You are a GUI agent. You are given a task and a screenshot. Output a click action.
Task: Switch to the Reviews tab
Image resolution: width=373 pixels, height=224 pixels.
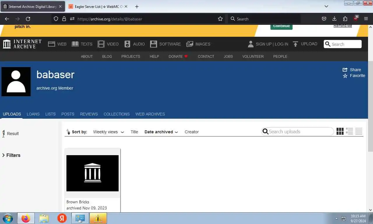point(89,114)
